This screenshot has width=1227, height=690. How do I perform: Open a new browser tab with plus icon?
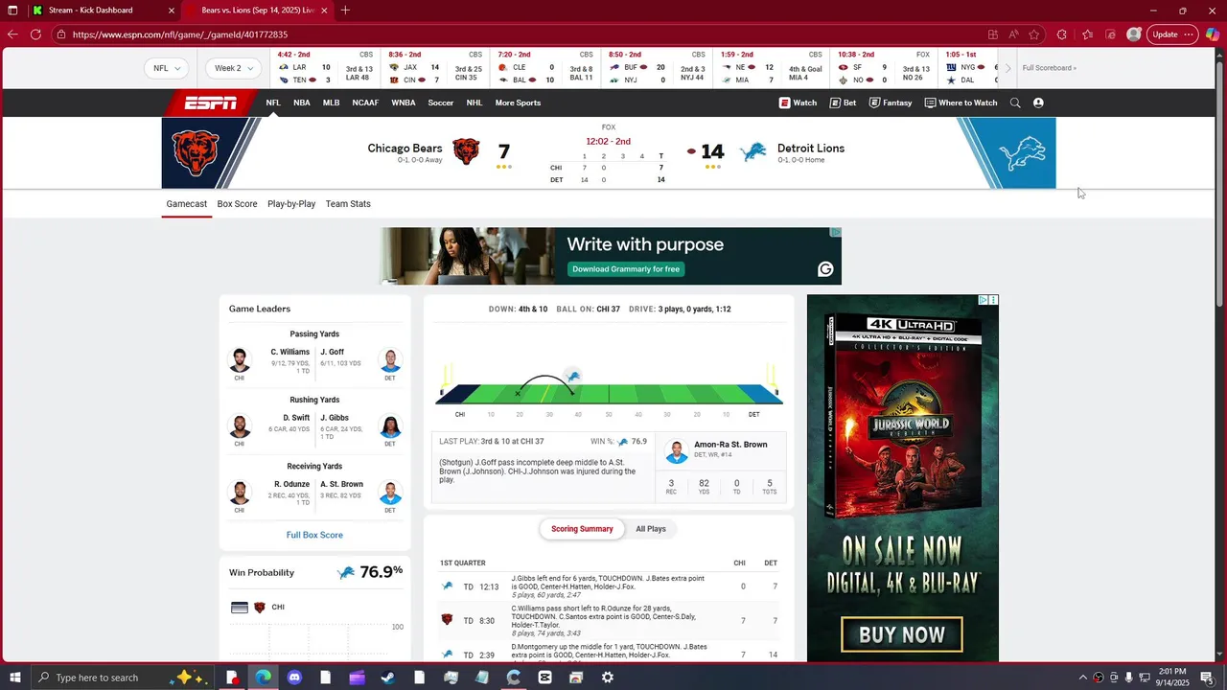click(x=345, y=11)
